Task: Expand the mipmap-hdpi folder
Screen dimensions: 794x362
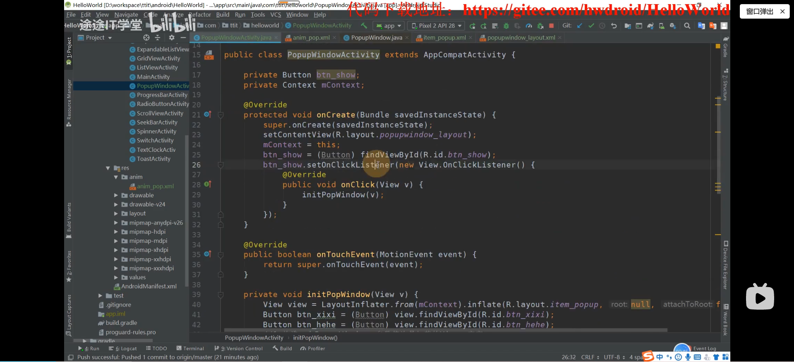Action: 116,232
